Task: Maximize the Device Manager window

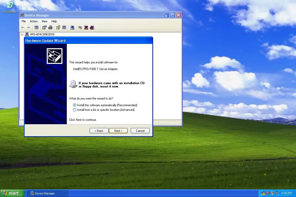Action: (172, 15)
